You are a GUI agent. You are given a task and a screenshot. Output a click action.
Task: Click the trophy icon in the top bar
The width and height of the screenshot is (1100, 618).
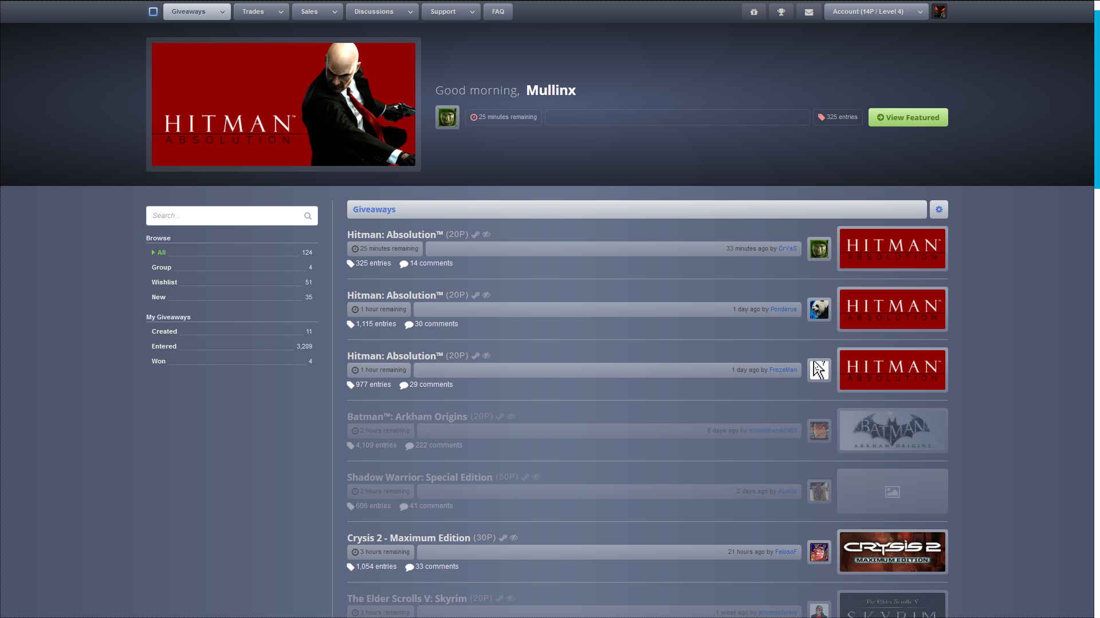coord(781,11)
